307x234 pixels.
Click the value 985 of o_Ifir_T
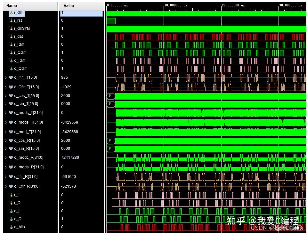tap(64, 77)
